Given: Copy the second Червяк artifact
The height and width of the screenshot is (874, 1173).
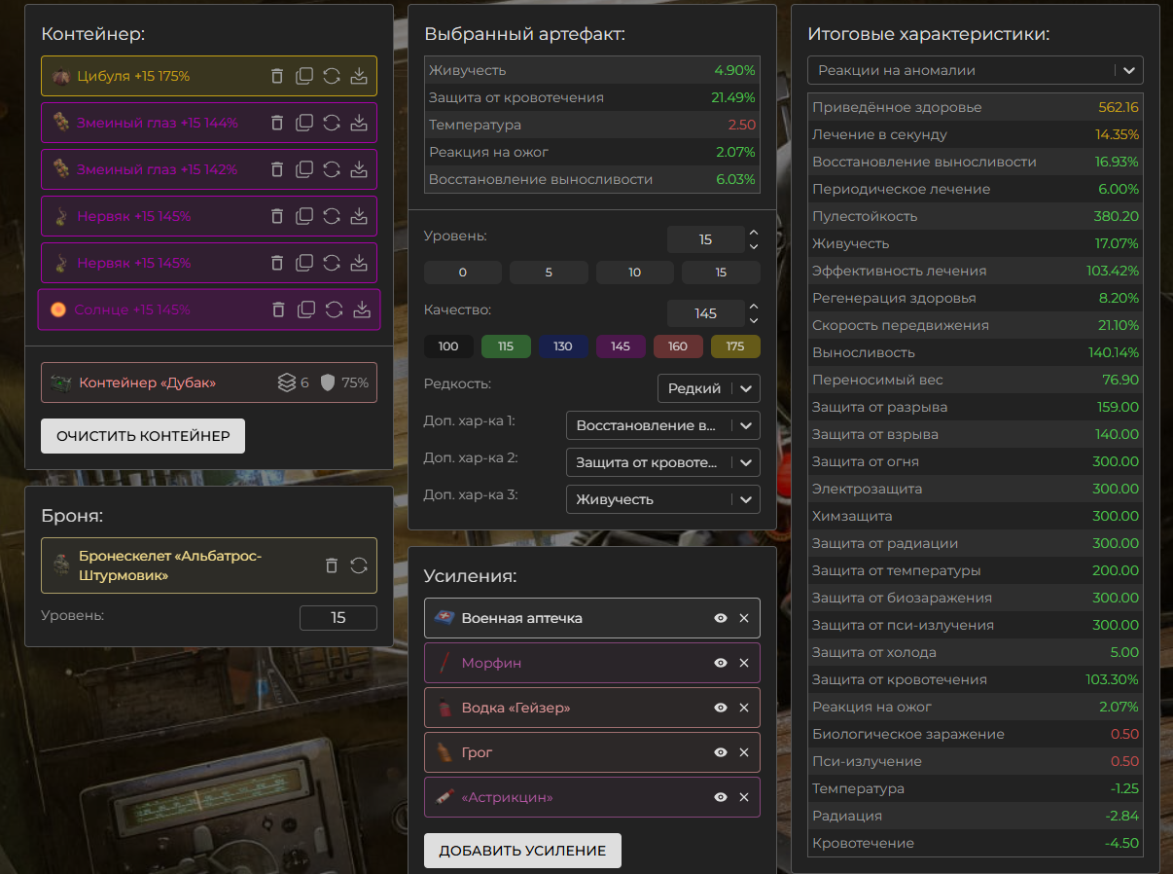Looking at the screenshot, I should 304,263.
